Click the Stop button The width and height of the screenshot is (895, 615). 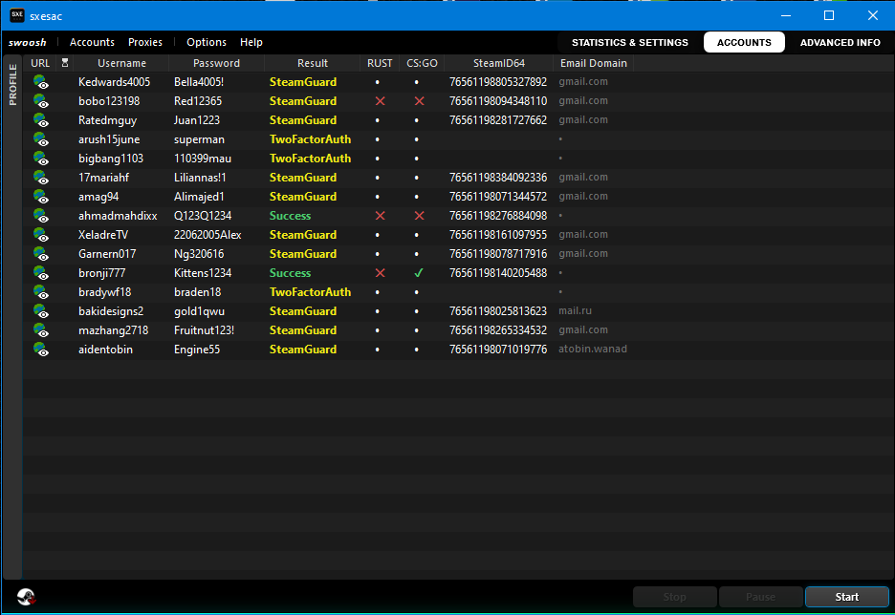674,597
